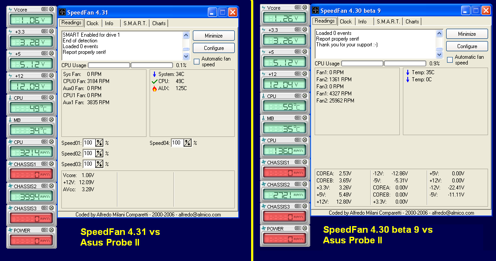Image resolution: width=496 pixels, height=261 pixels.
Task: Click the SpeedFan 4.31 title bar fan icon
Action: [x=62, y=12]
